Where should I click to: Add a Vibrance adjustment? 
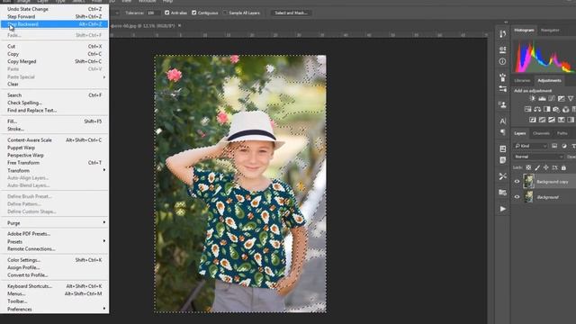571,98
